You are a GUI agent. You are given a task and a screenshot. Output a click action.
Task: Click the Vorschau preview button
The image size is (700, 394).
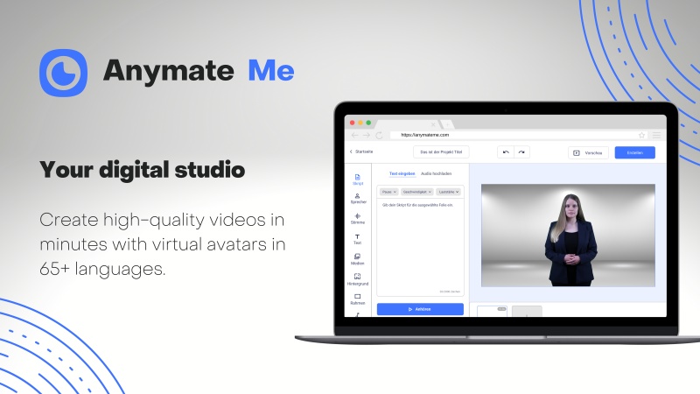pos(588,152)
